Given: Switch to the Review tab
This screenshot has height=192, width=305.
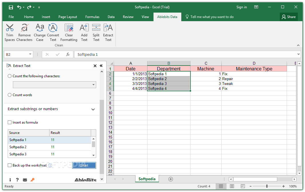Looking at the screenshot, I should coord(128,17).
